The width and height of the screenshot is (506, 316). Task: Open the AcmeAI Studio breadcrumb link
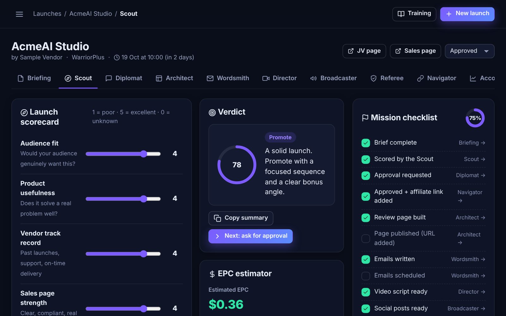pos(91,14)
